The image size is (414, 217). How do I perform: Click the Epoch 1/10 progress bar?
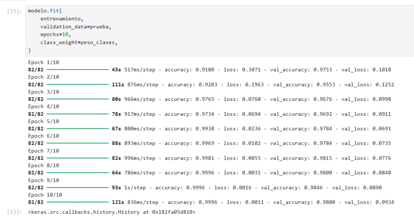pyautogui.click(x=78, y=70)
